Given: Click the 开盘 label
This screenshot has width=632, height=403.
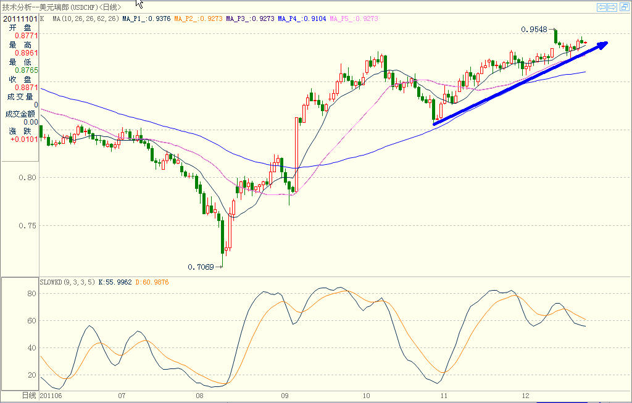Looking at the screenshot, I should tap(20, 27).
